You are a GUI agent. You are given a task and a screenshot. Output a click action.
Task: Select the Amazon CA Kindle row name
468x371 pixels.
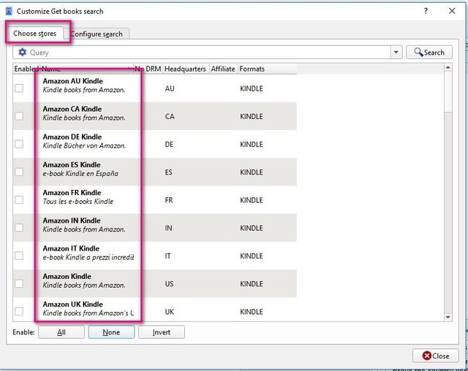72,109
